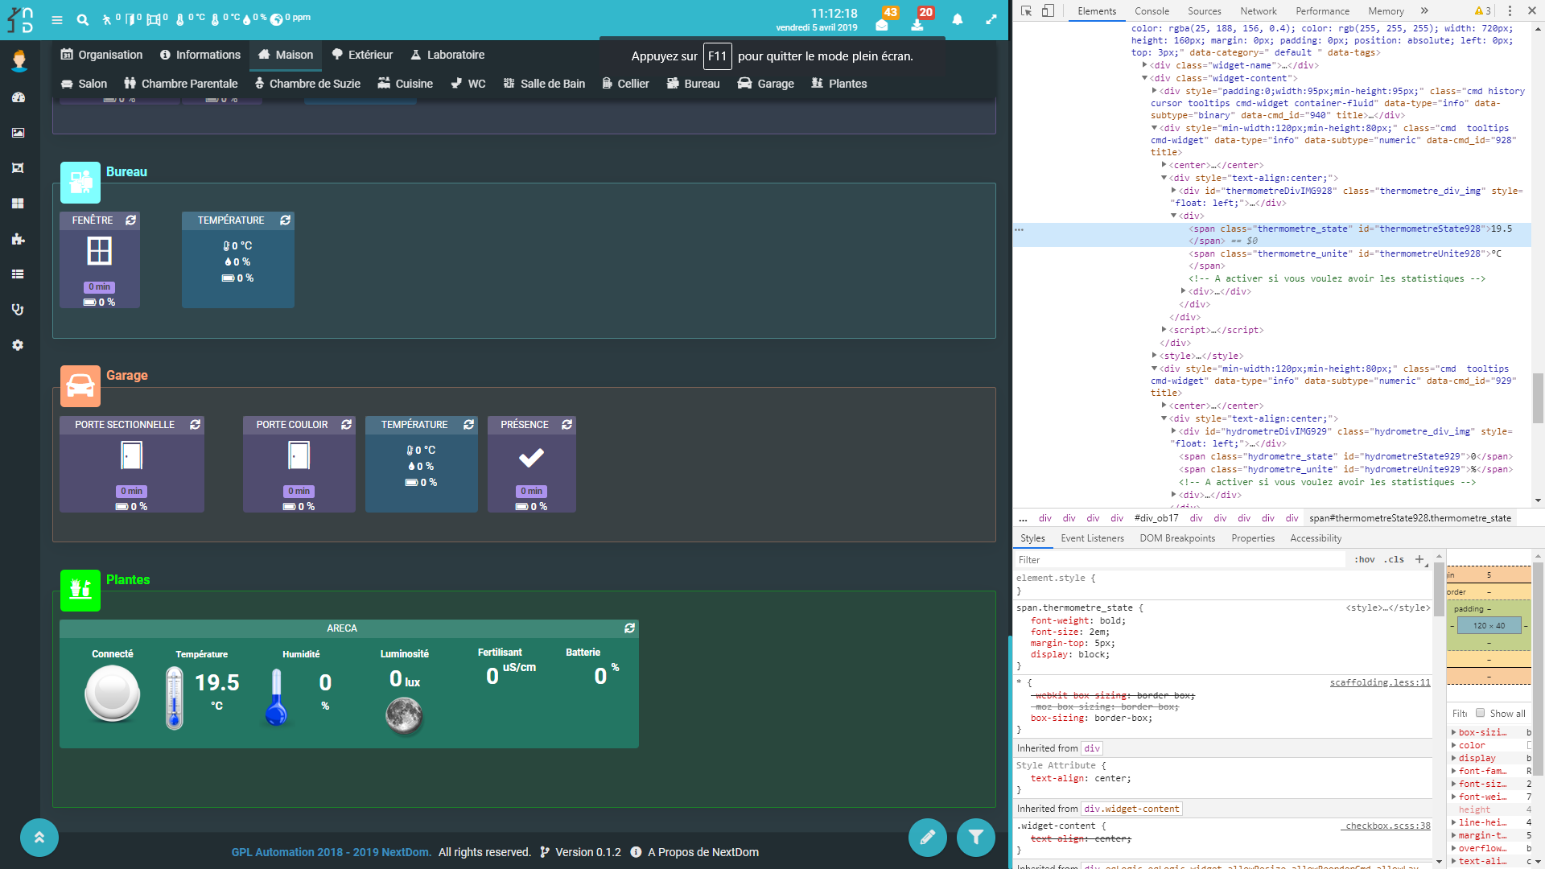Image resolution: width=1545 pixels, height=869 pixels.
Task: Open the Extérieur tab in navigation
Action: pyautogui.click(x=362, y=55)
